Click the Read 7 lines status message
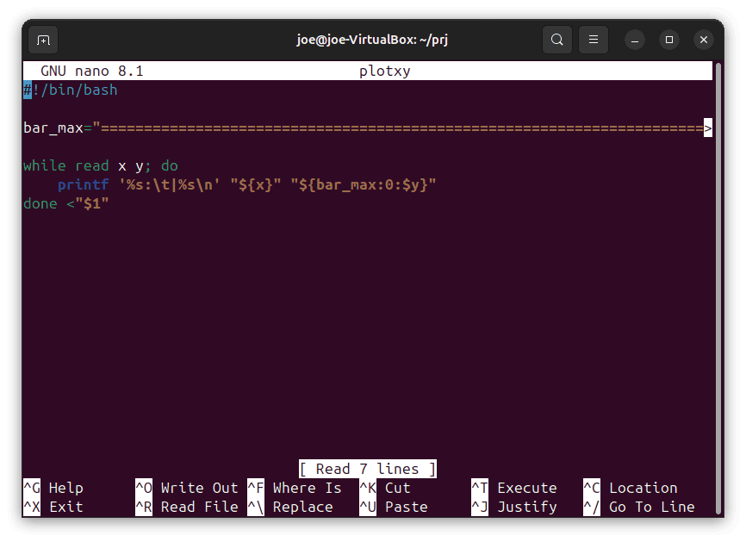746x542 pixels. (x=367, y=469)
